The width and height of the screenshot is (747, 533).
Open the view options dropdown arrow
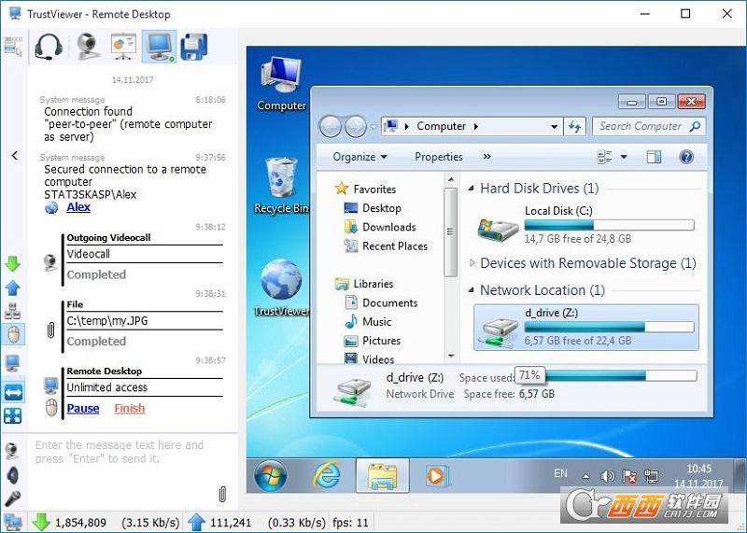[624, 157]
